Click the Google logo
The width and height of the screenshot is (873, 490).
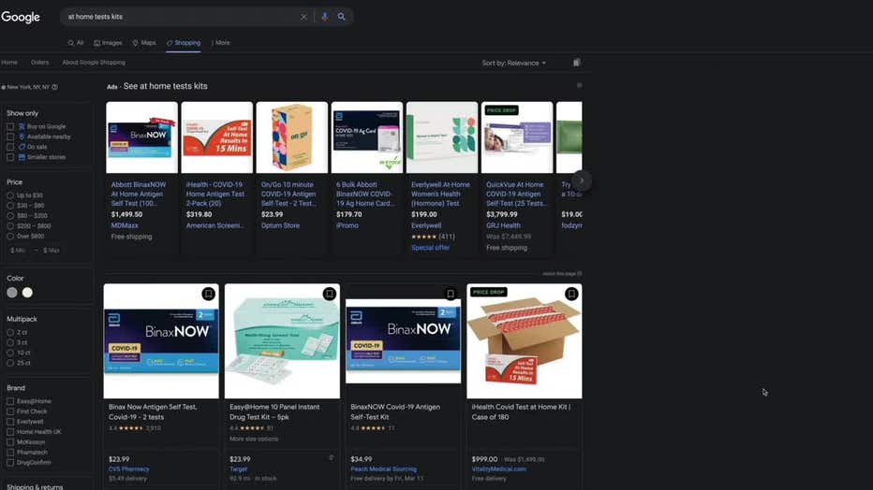click(x=21, y=17)
